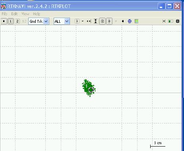Screen dimensions: 184x151
Task: Open the green map image view icon
Action: pyautogui.click(x=136, y=21)
